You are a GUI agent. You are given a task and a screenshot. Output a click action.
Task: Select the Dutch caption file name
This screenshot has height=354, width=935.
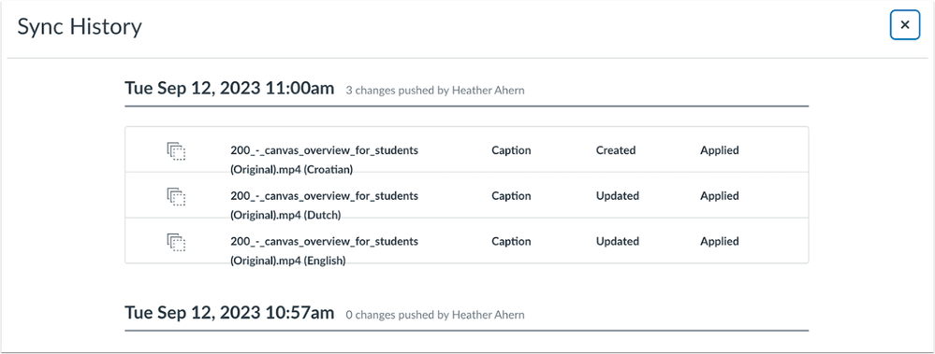click(x=325, y=205)
